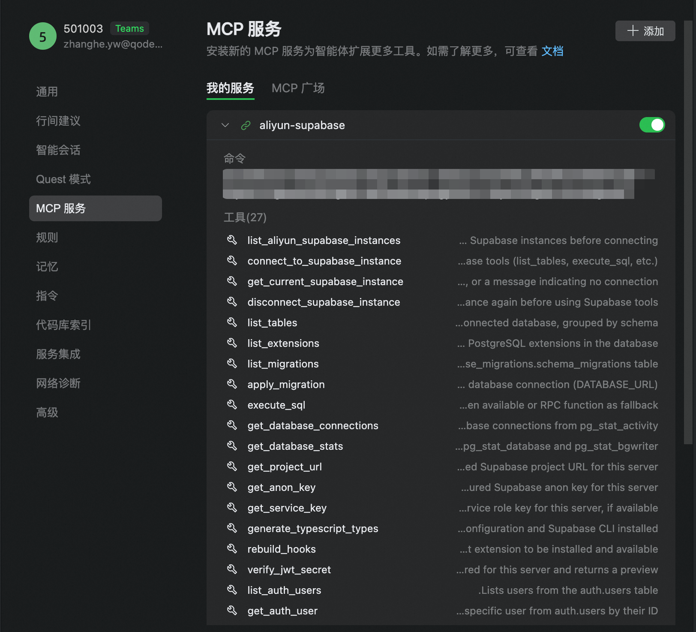696x632 pixels.
Task: Click the Teams badge next to 501003
Action: [129, 28]
